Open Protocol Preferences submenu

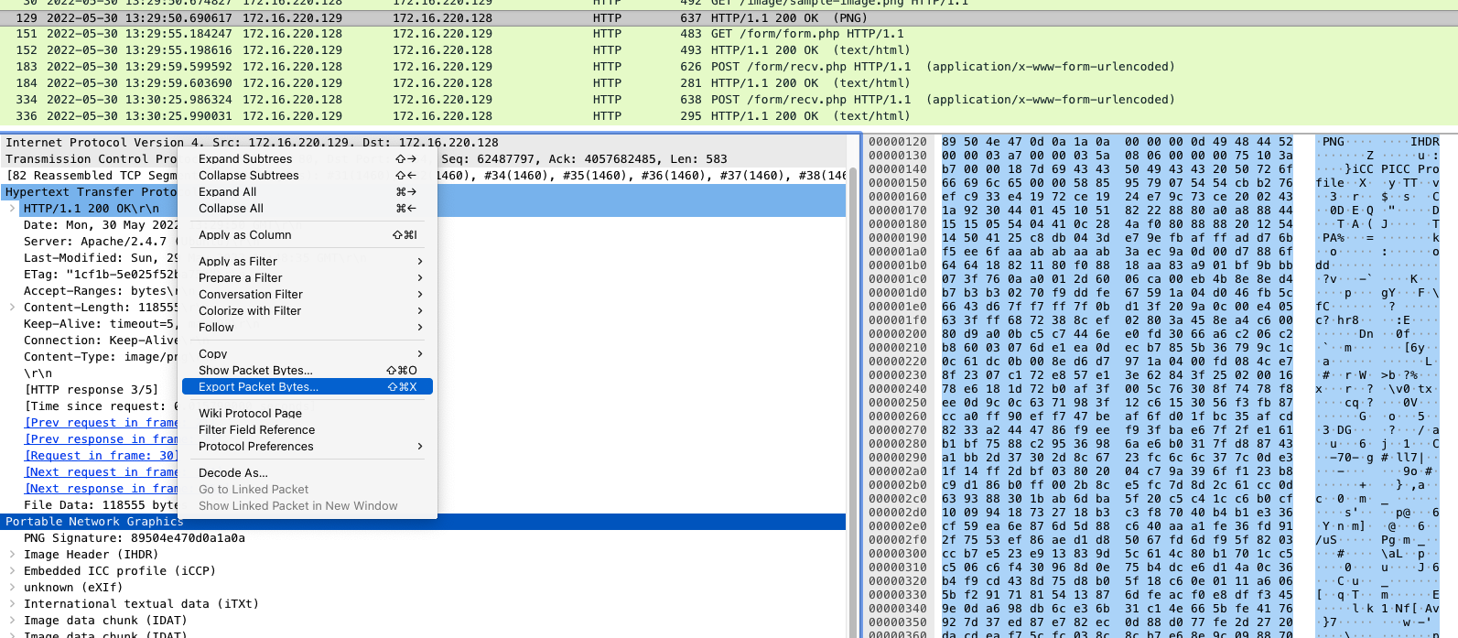click(256, 447)
